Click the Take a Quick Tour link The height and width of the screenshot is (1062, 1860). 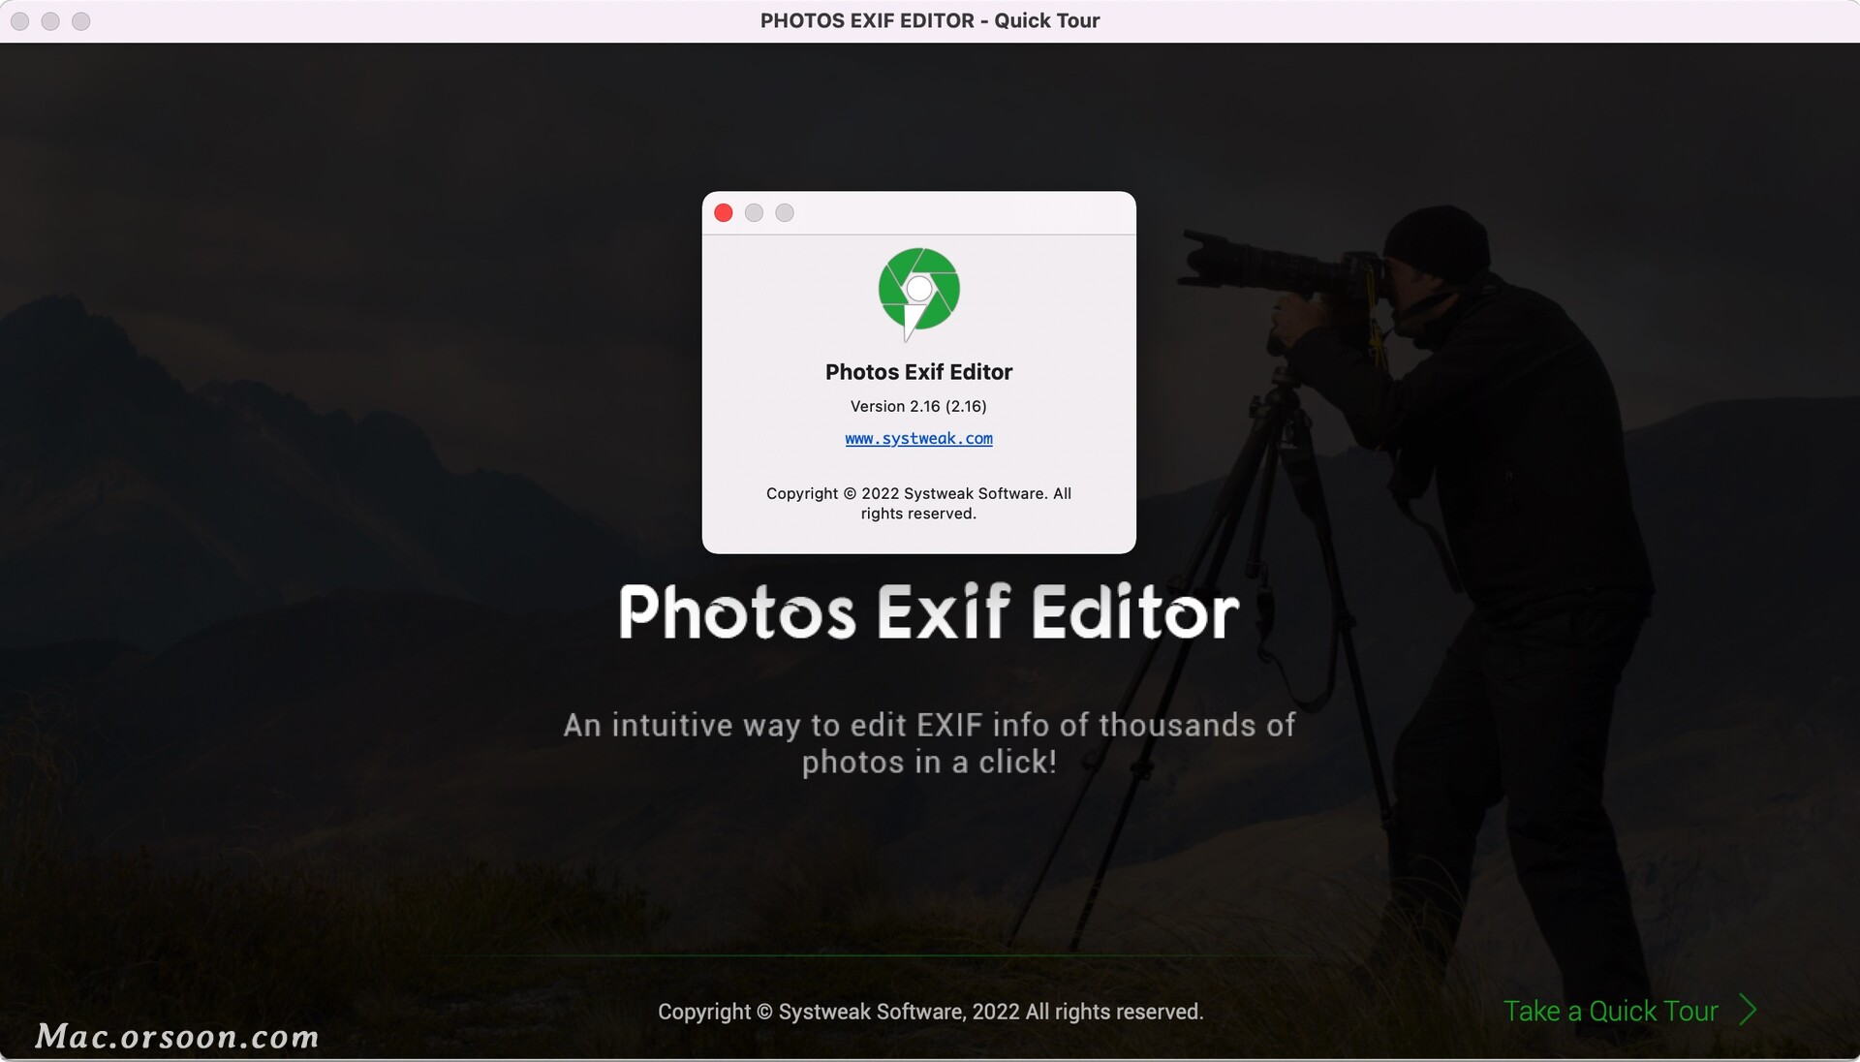[x=1610, y=1011]
